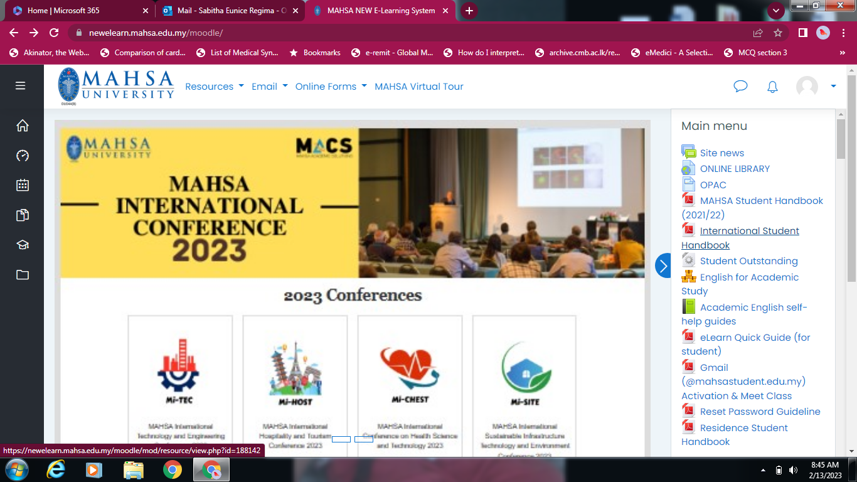This screenshot has height=482, width=857.
Task: Open the folder icon in the sidebar
Action: [23, 274]
